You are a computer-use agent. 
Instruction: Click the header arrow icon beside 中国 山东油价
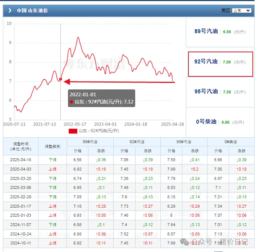pos(10,10)
